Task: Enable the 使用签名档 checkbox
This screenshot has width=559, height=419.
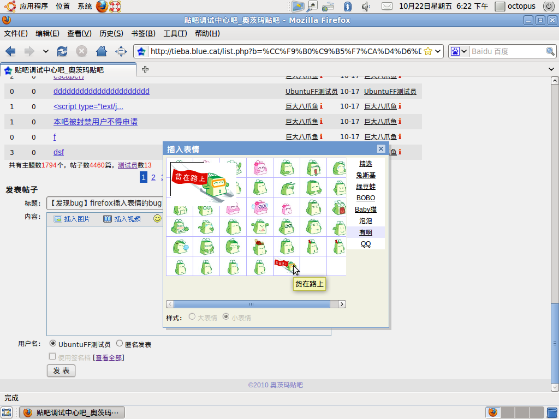Action: 52,357
